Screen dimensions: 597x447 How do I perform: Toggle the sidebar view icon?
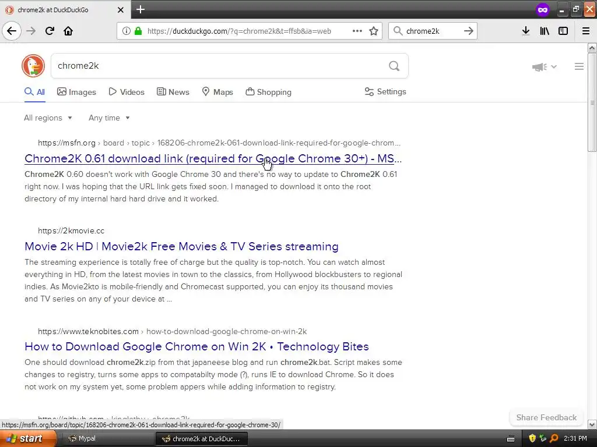[x=563, y=31]
